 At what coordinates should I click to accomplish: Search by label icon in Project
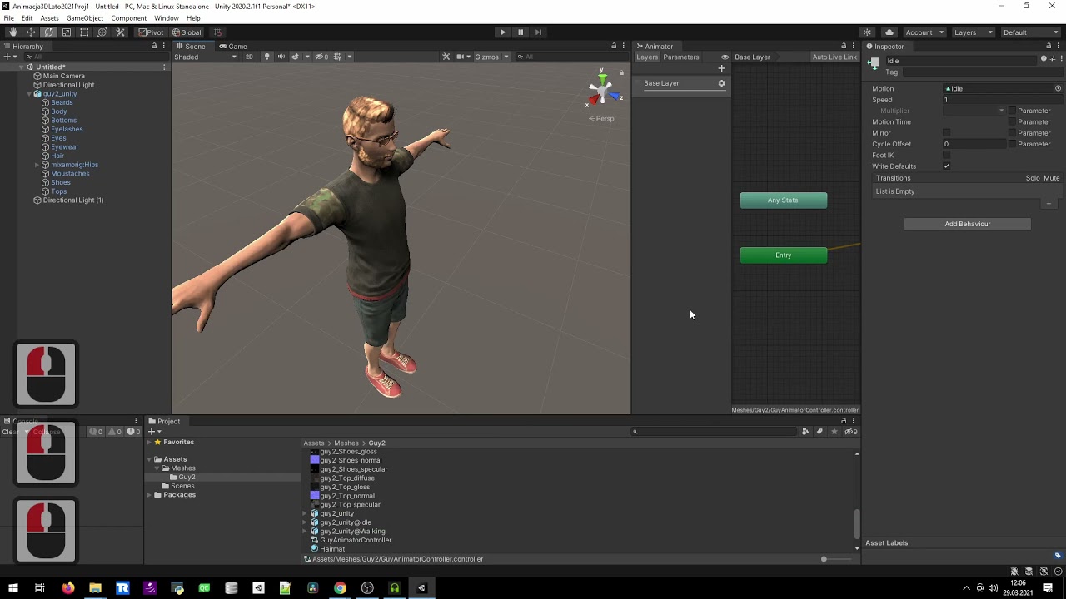[819, 431]
